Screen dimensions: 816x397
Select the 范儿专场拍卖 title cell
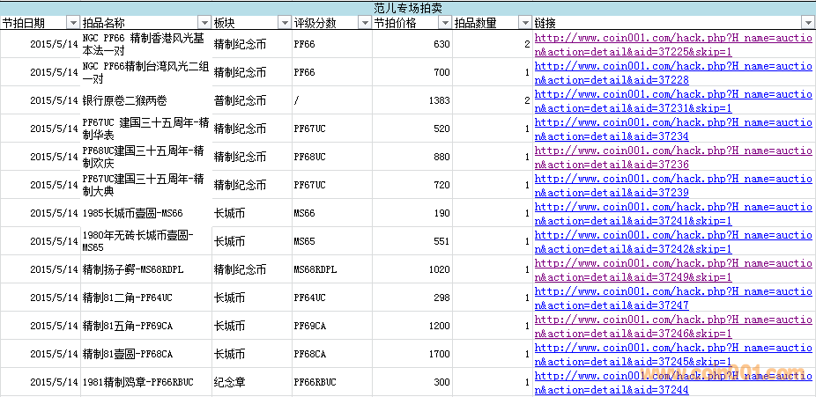coord(407,7)
